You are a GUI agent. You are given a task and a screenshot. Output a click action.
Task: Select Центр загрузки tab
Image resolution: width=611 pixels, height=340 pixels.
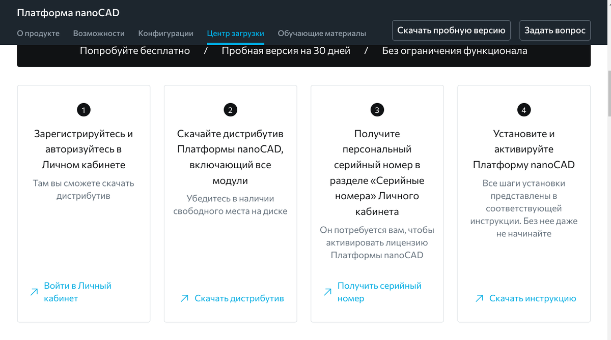coord(235,34)
